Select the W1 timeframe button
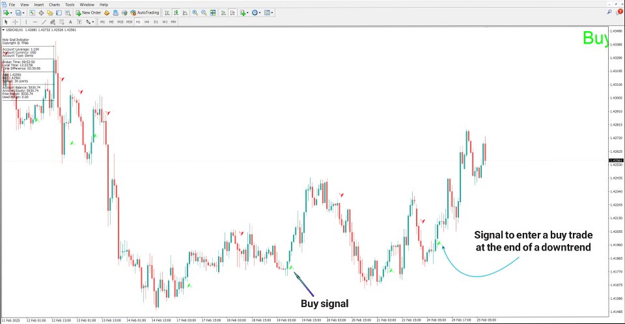The image size is (625, 324). (165, 22)
